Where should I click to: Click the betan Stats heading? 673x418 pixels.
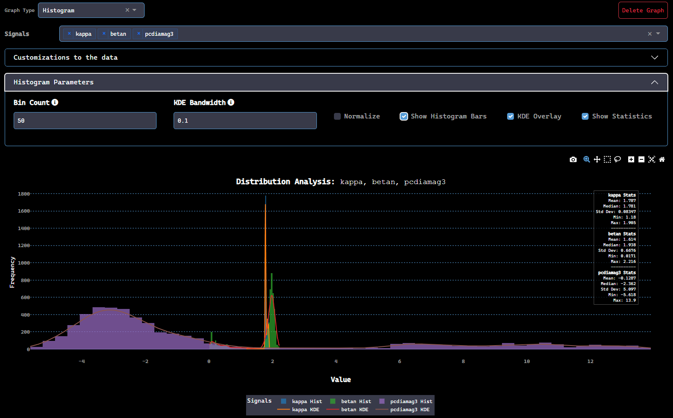622,234
